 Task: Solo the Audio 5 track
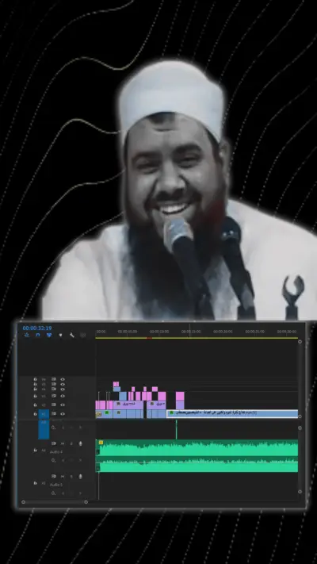(71, 476)
